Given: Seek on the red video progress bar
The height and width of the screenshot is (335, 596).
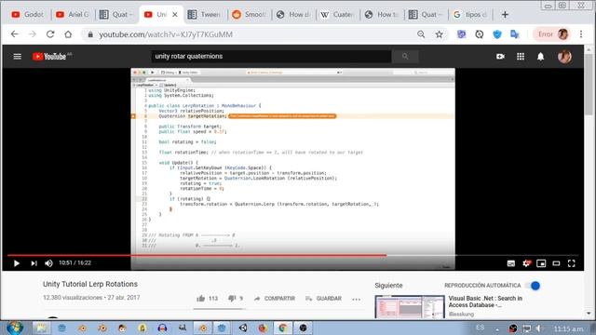Looking at the screenshot, I should coord(292,255).
